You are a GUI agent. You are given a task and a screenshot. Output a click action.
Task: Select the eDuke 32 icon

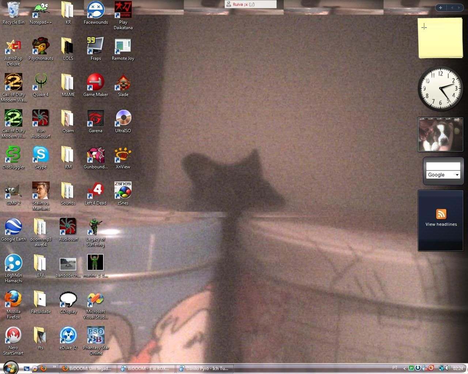[68, 338]
